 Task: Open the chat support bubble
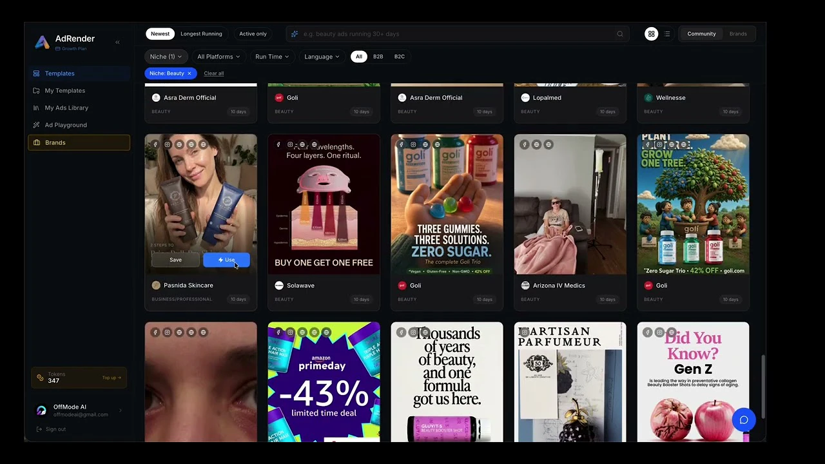(744, 420)
